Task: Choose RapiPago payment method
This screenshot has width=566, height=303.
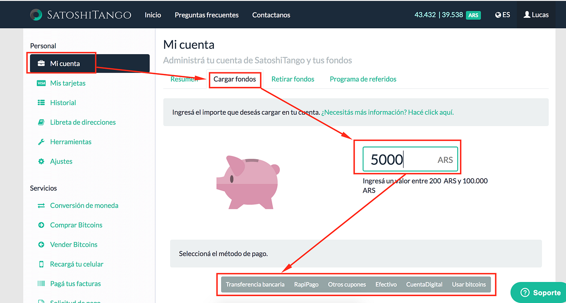Action: coord(306,284)
